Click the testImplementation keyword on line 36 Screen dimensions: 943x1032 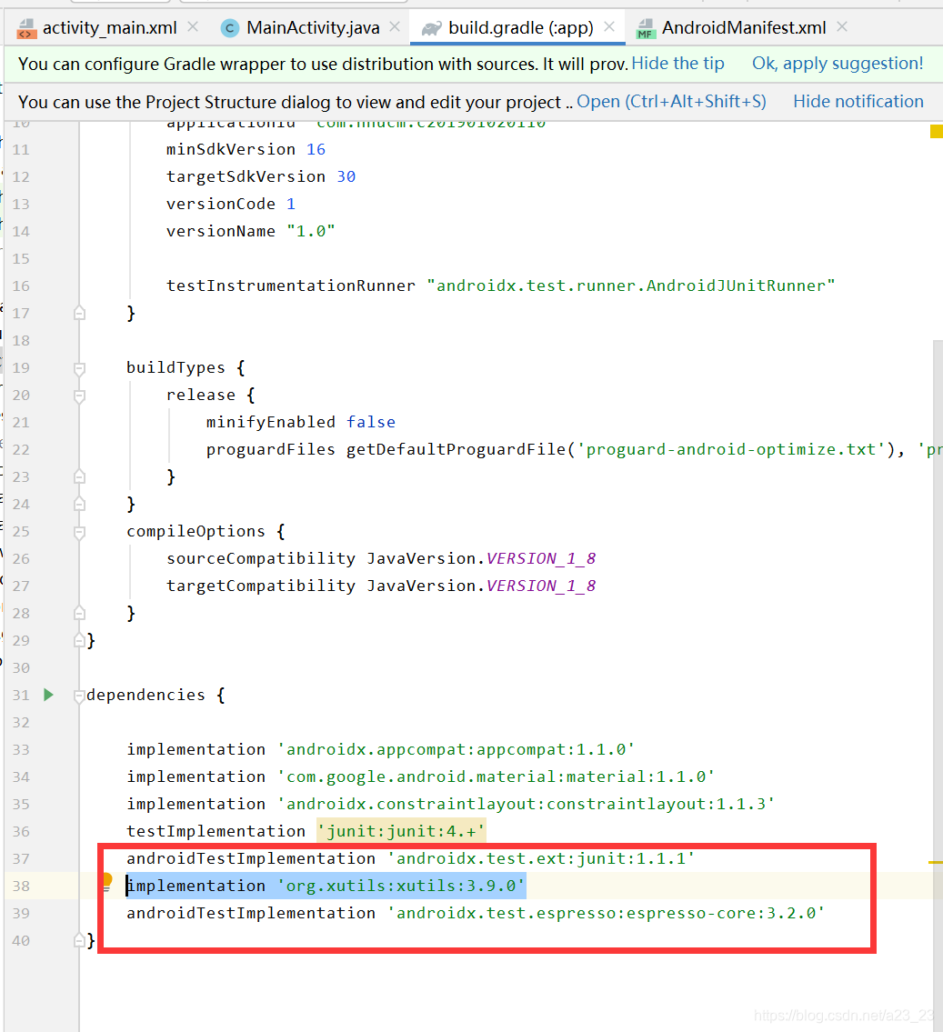pyautogui.click(x=216, y=831)
